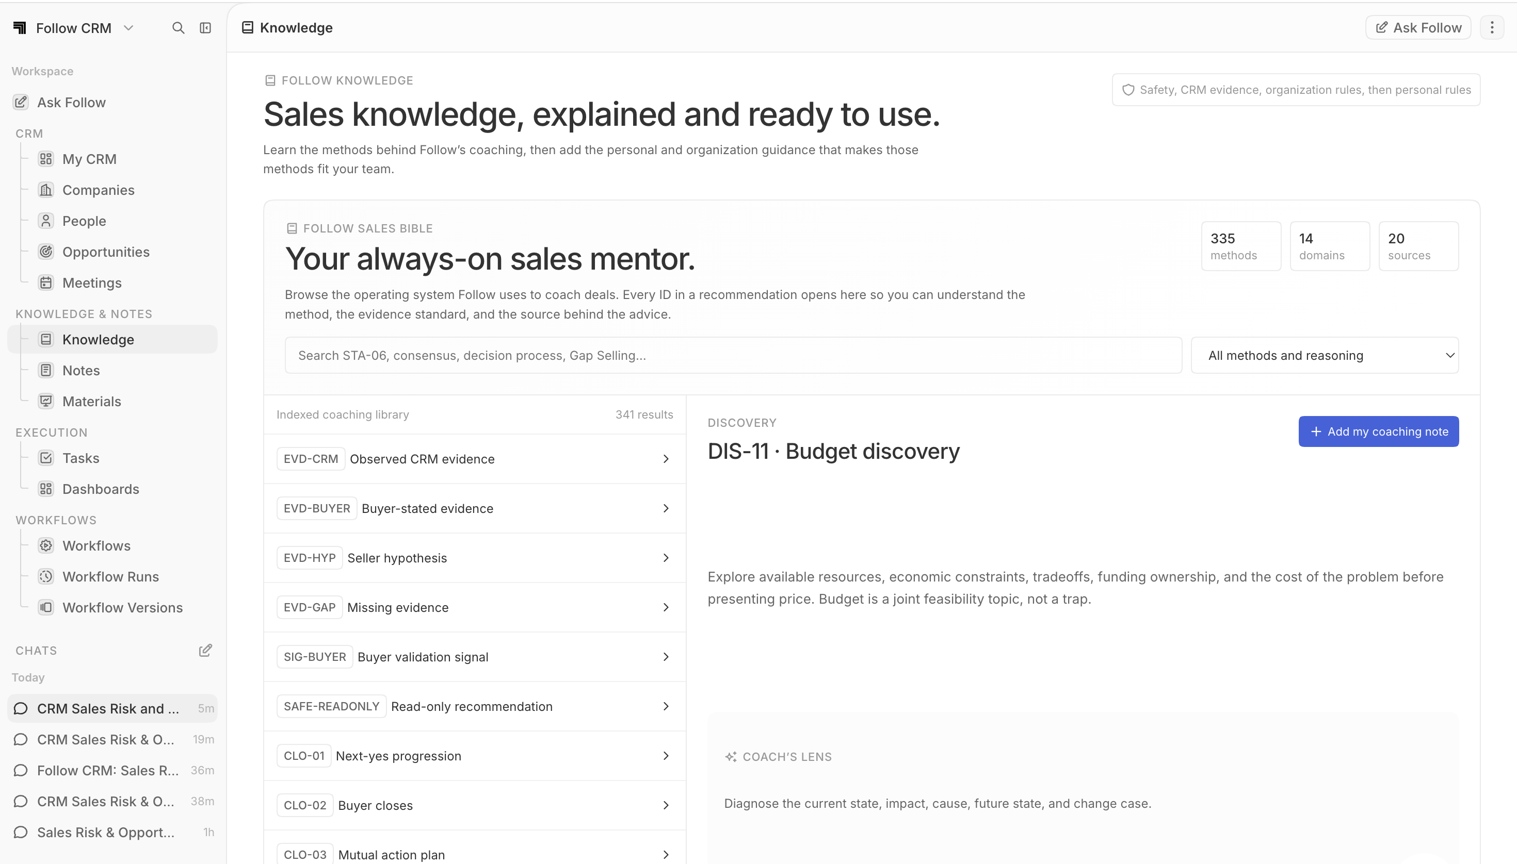Open the All methods and reasoning dropdown
Screen dimensions: 1517x864
click(x=1325, y=356)
